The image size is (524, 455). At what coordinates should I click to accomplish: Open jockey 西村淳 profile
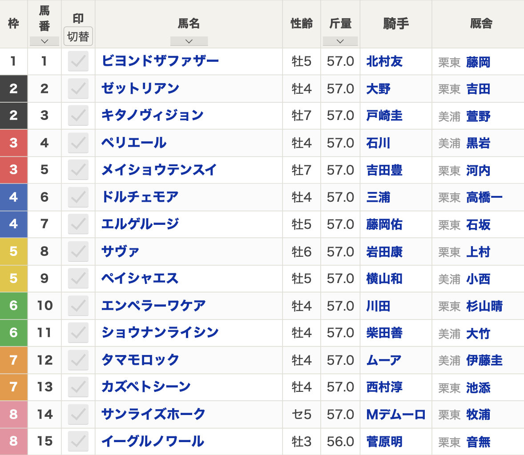point(384,387)
